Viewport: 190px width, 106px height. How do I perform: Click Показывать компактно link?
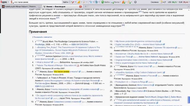click(43, 37)
